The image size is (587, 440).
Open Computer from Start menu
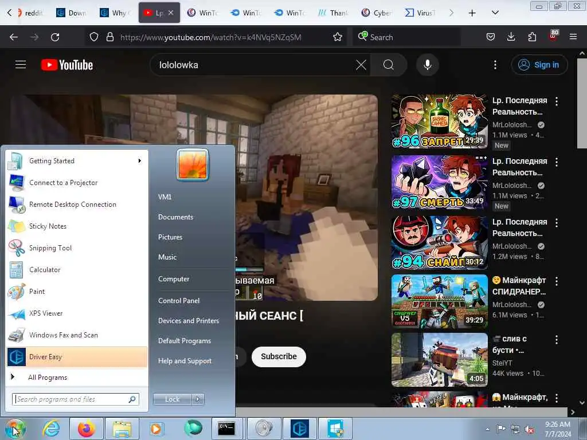(x=174, y=279)
